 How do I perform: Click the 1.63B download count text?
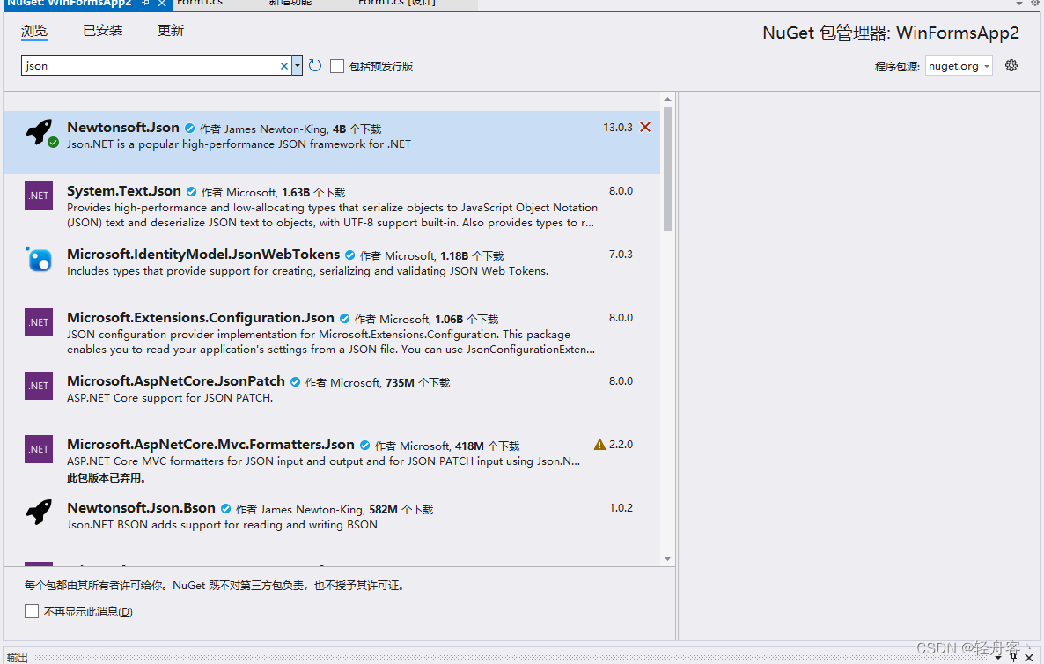coord(297,193)
